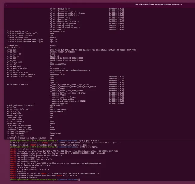
Task: Select 'cl_khr_external_semaphore_sync_fd' text
Action: (x=65, y=27)
